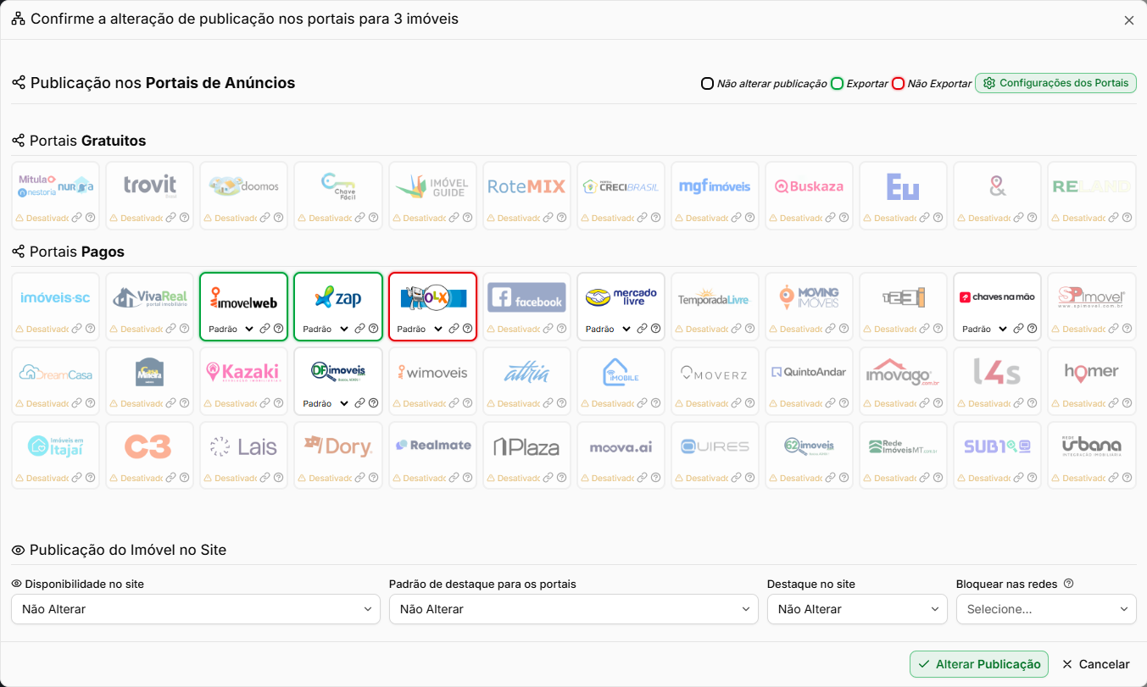Click the help icon on the VivaReal card

185,329
